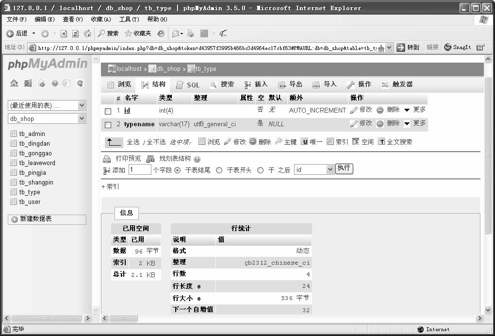Viewport: 495px width, 336px height.
Task: Reload navigation frame icon in sidebar
Action: point(80,84)
